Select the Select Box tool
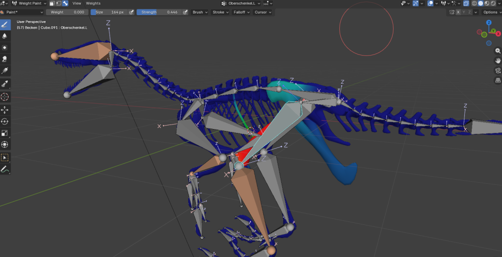This screenshot has height=257, width=502. [5, 158]
